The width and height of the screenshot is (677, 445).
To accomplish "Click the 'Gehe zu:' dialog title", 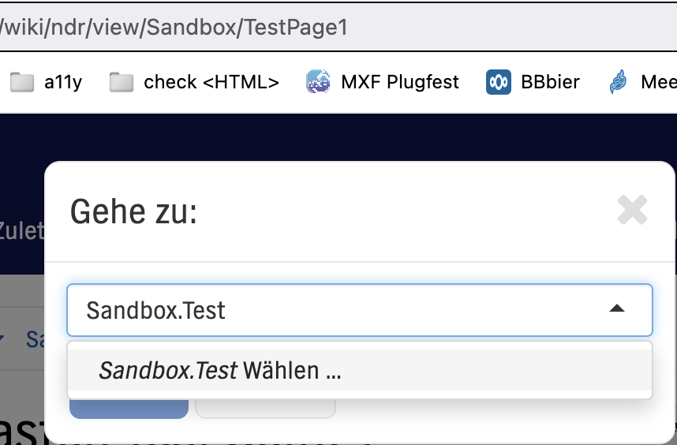I will click(x=133, y=211).
